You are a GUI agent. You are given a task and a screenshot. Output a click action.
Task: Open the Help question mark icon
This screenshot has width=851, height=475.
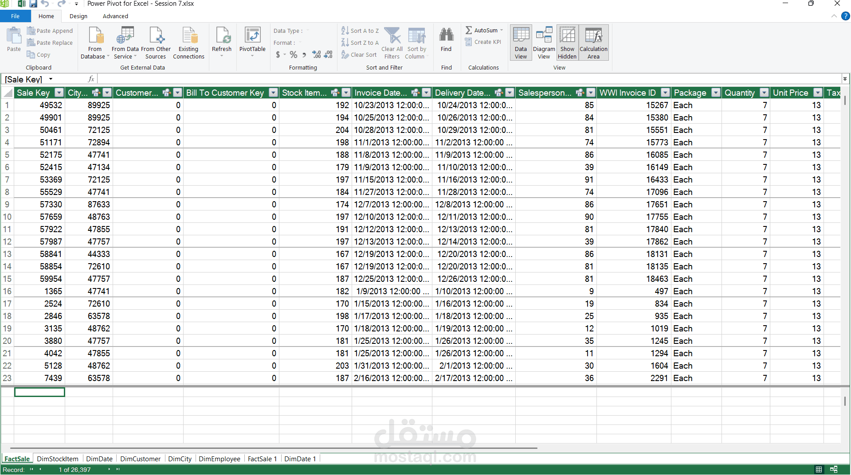(x=845, y=16)
